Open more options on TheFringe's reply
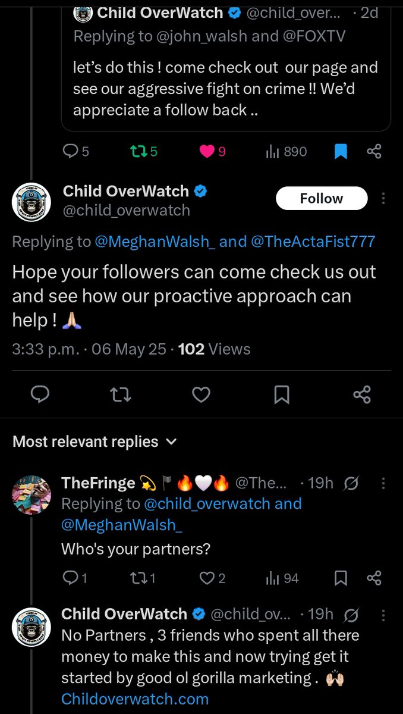Viewport: 403px width, 714px height. (383, 483)
